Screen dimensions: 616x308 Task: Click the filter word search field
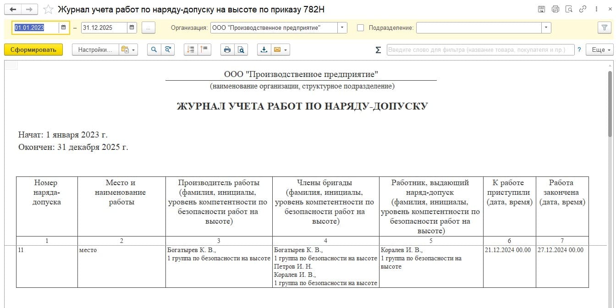coord(480,50)
